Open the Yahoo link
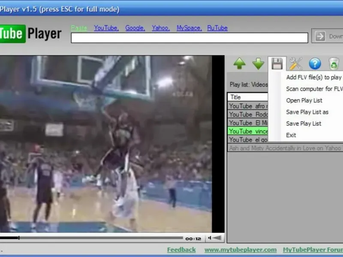The image size is (343, 257). [161, 28]
